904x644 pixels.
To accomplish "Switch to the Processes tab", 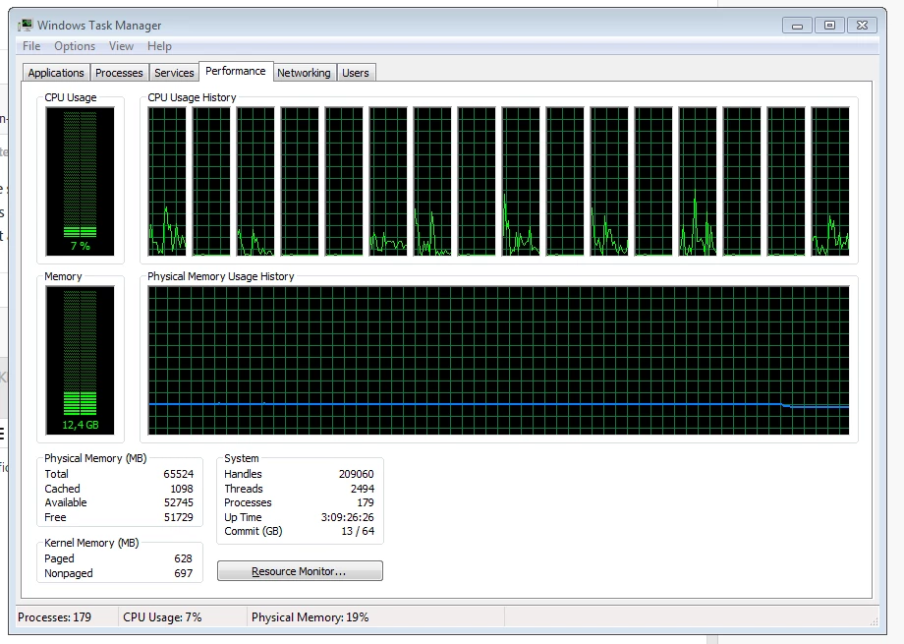I will point(119,73).
